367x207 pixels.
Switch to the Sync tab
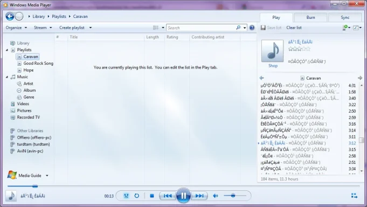[x=345, y=17]
